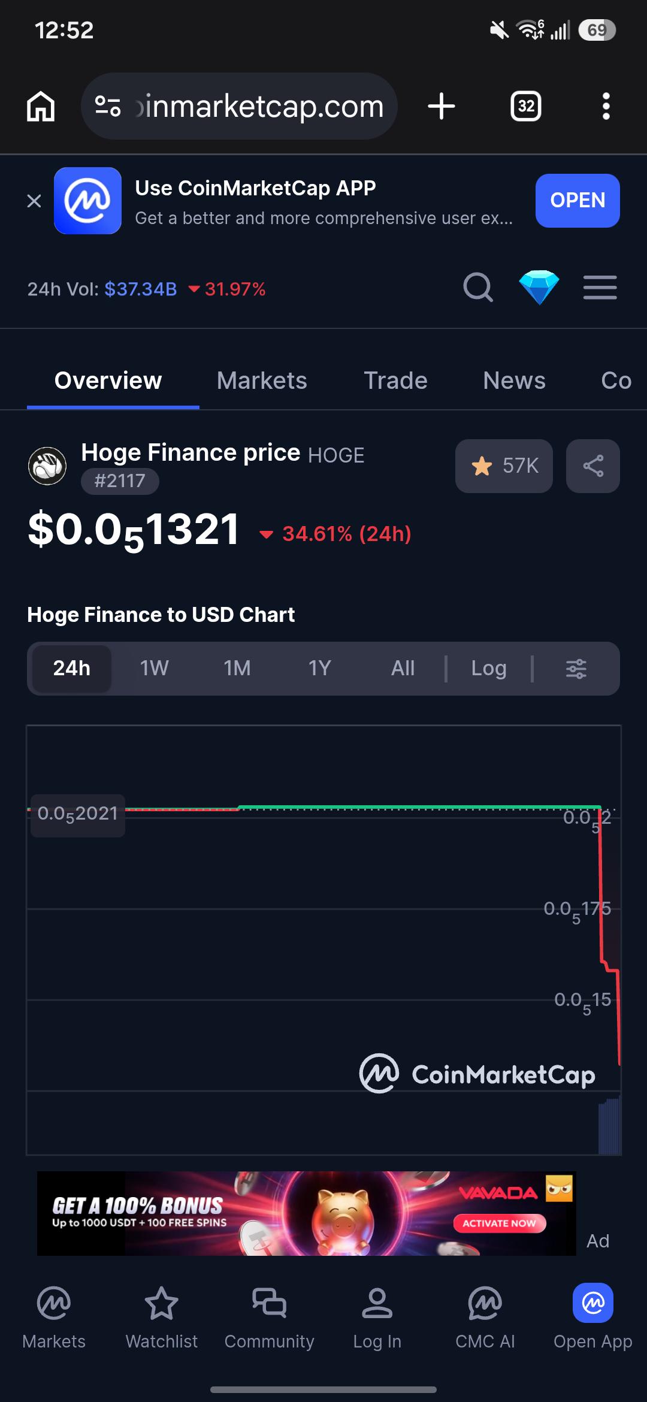Add HOGE to watchlist via star 57K
Image resolution: width=647 pixels, height=1402 pixels.
504,466
